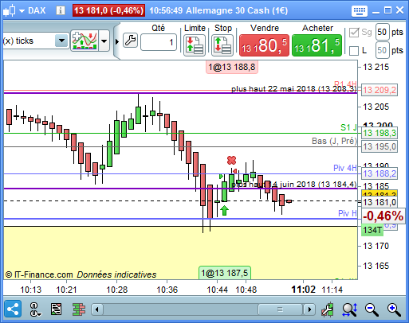Select the 13 198,3 S1 J price label

coord(380,133)
